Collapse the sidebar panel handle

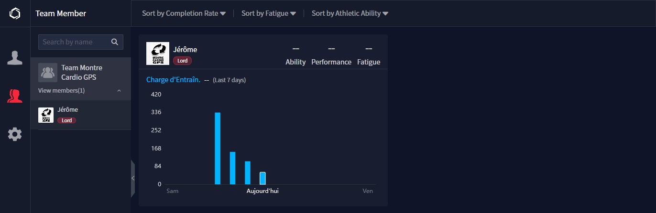pyautogui.click(x=133, y=178)
